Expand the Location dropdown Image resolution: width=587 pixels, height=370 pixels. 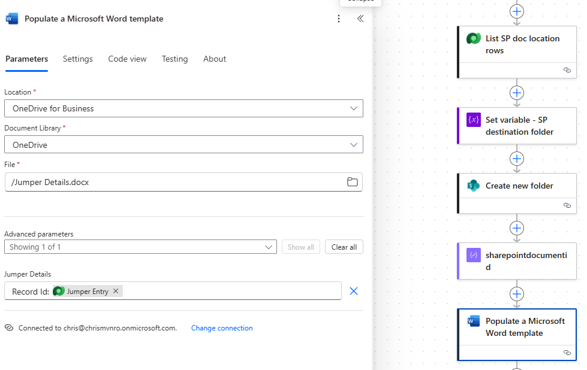354,108
